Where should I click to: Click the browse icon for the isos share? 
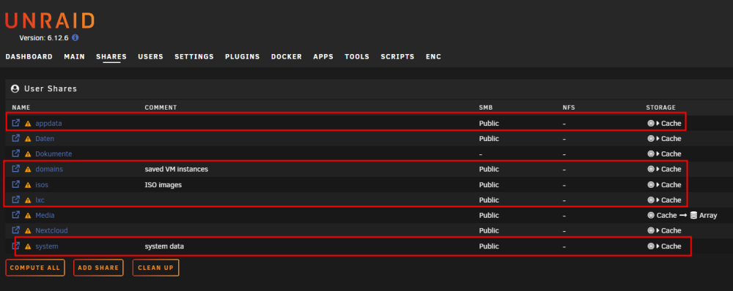pyautogui.click(x=16, y=185)
